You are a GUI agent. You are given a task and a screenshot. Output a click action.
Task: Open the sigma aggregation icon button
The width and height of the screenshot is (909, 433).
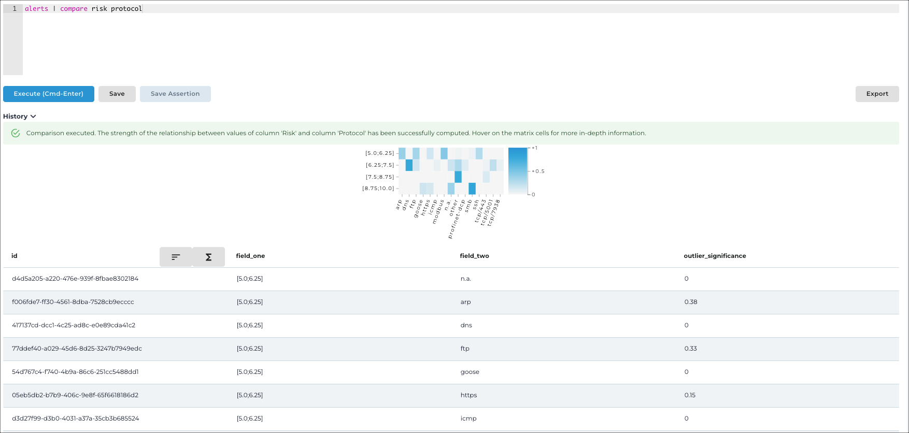pyautogui.click(x=208, y=257)
